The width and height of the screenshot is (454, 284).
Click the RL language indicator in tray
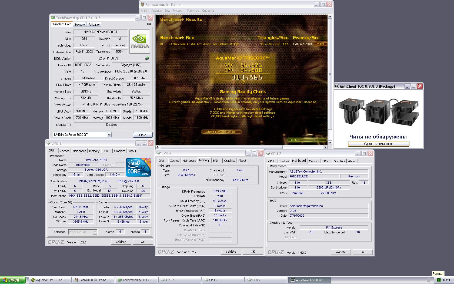click(428, 280)
